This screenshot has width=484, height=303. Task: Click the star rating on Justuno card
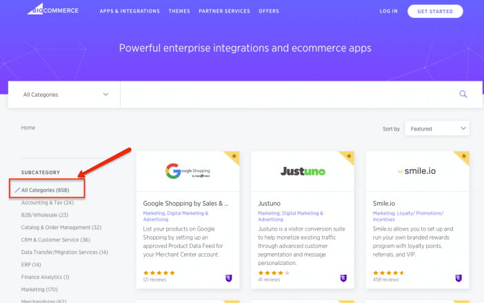(274, 273)
